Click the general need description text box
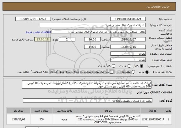 tap(87, 85)
